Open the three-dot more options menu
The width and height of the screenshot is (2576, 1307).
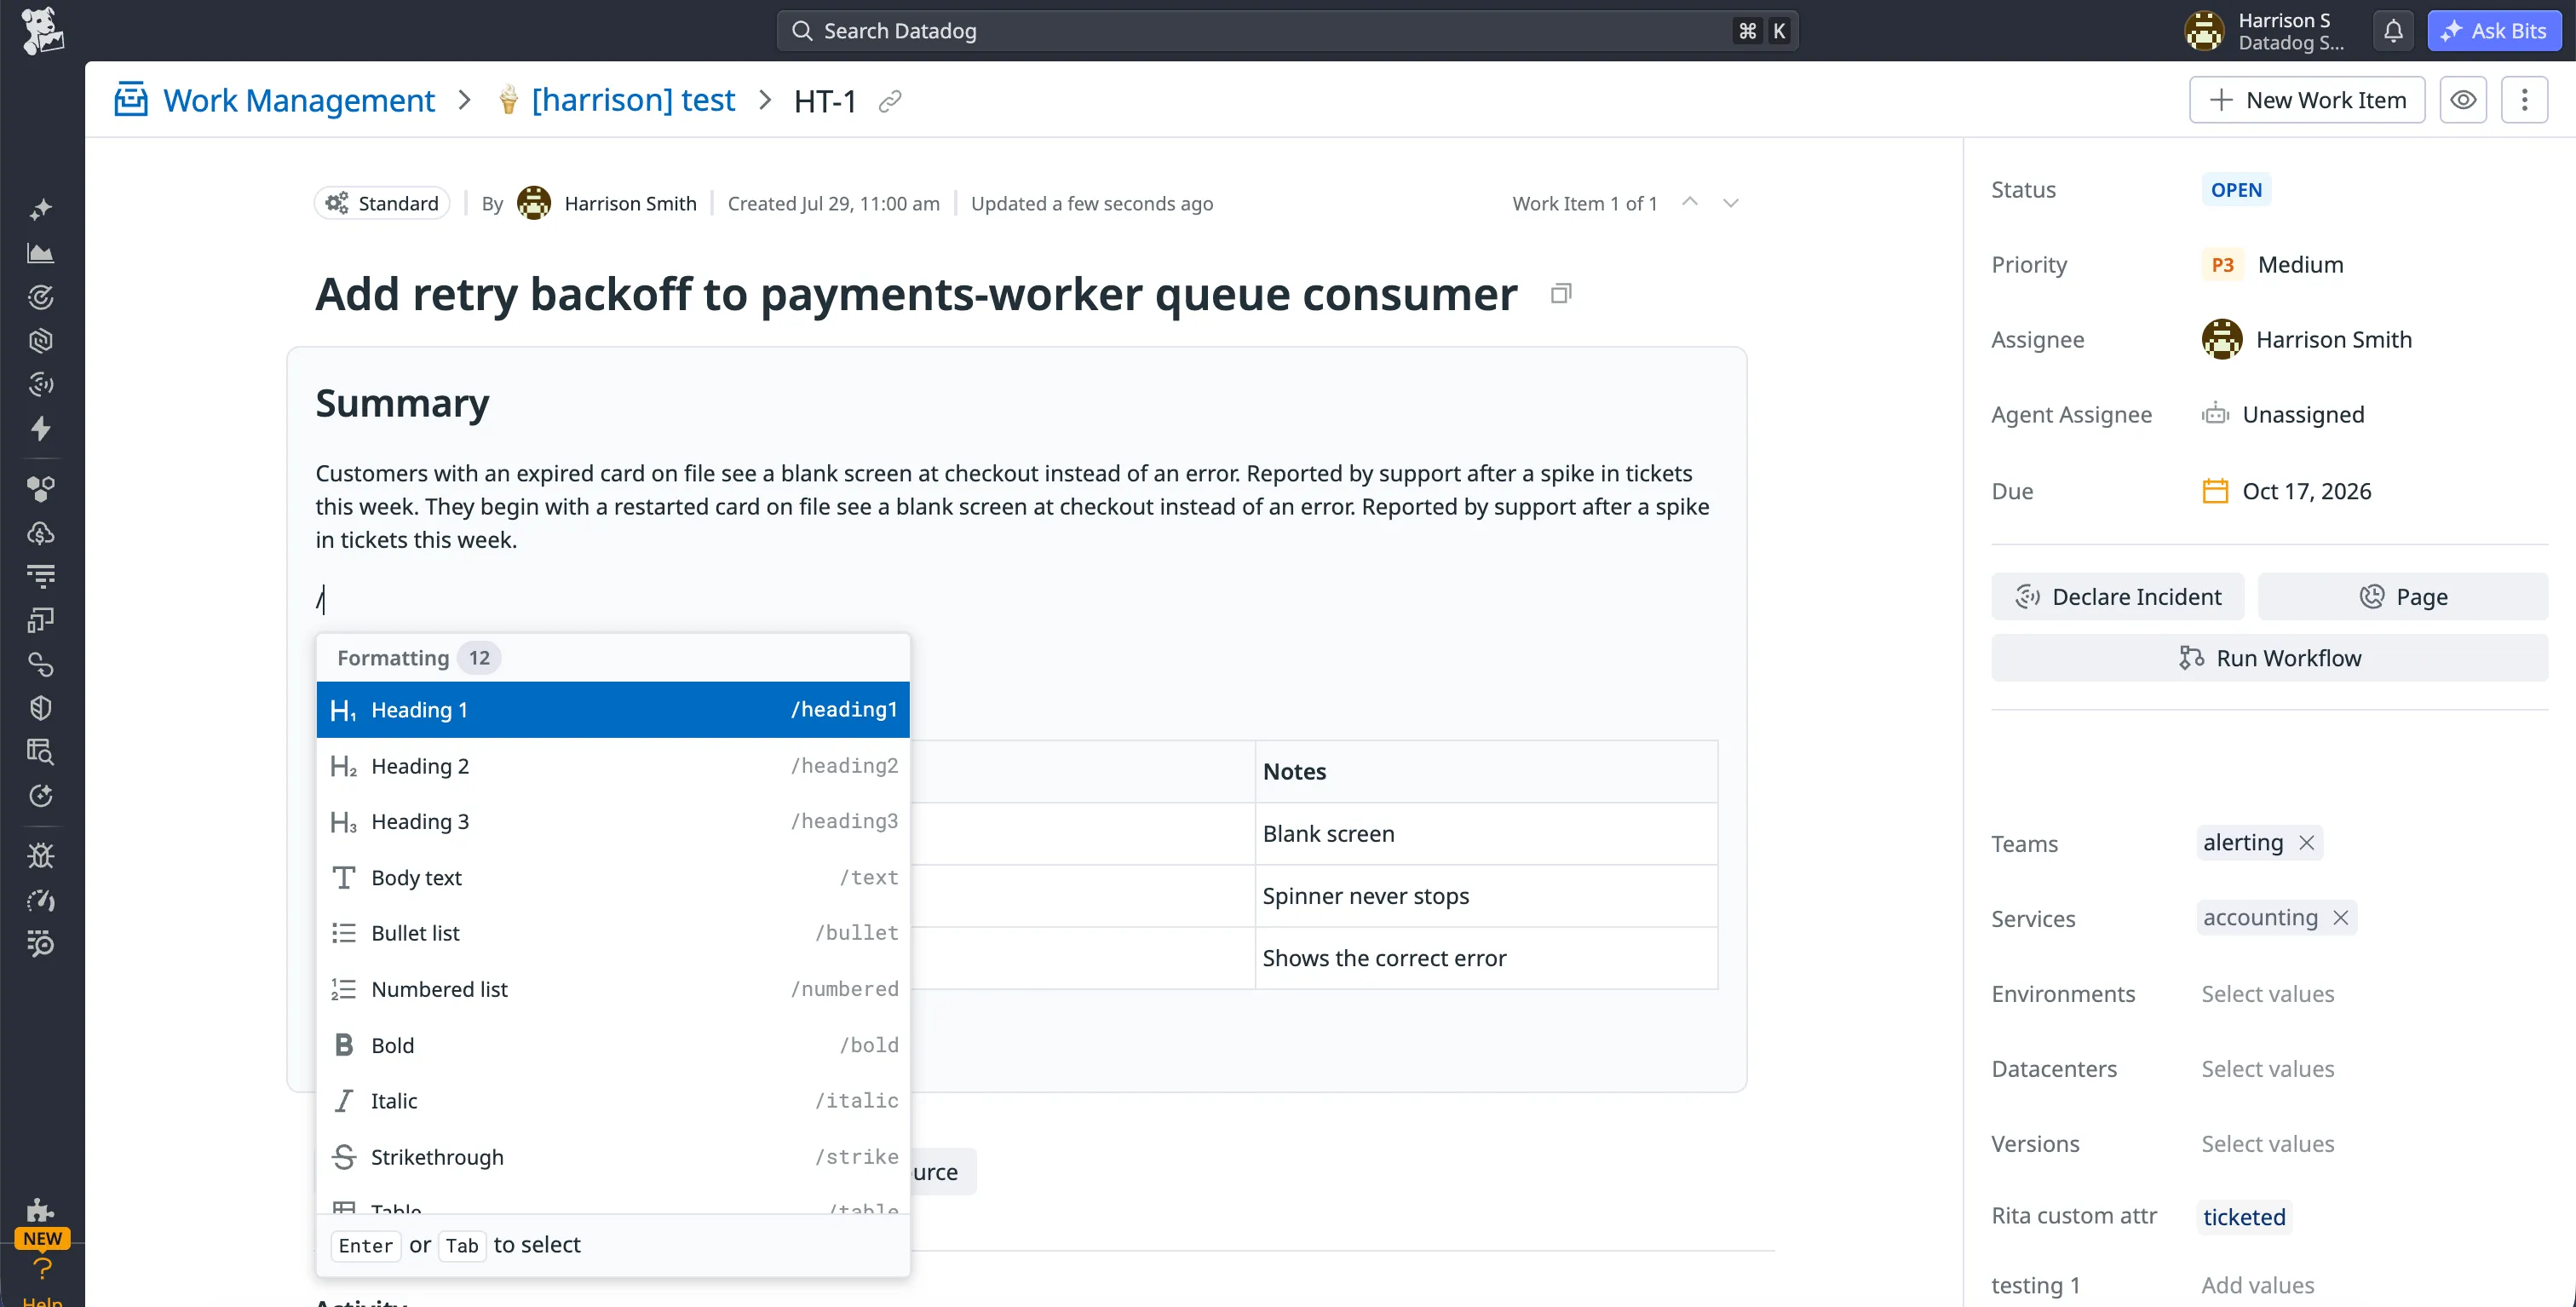tap(2524, 100)
